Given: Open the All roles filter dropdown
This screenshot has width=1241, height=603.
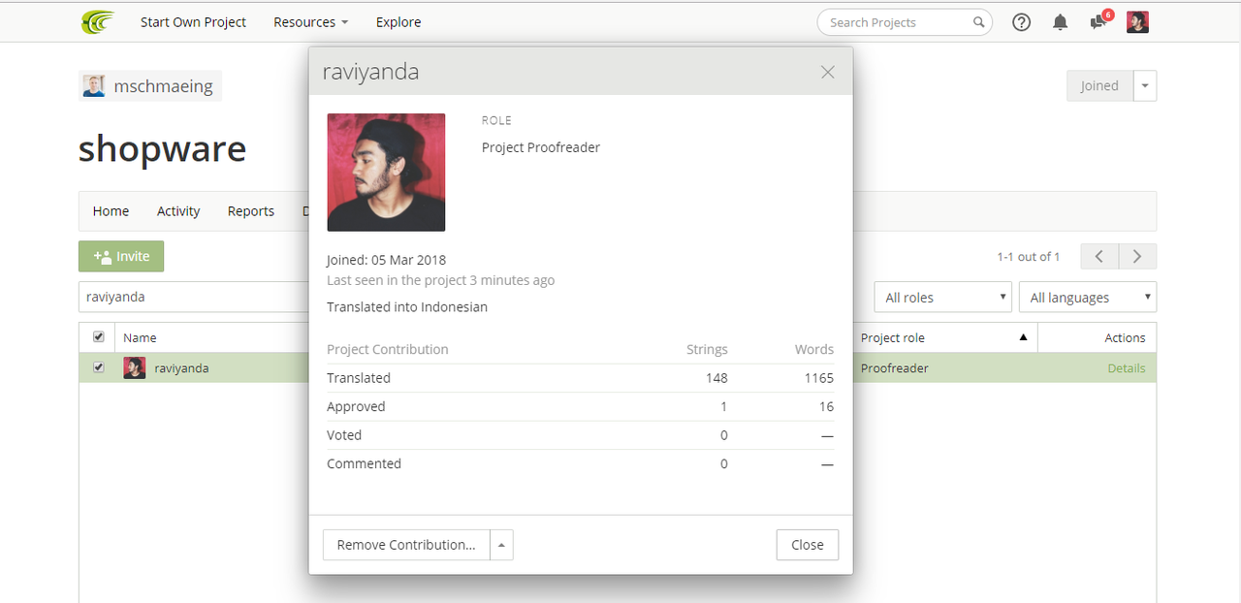Looking at the screenshot, I should (943, 298).
